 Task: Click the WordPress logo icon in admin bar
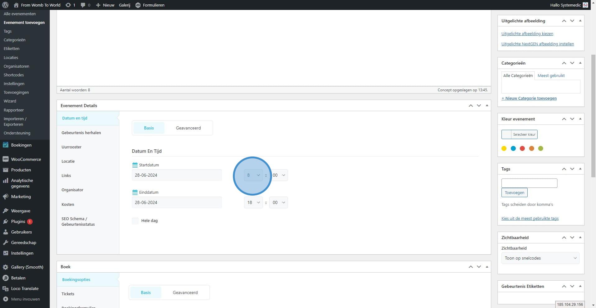tap(5, 5)
